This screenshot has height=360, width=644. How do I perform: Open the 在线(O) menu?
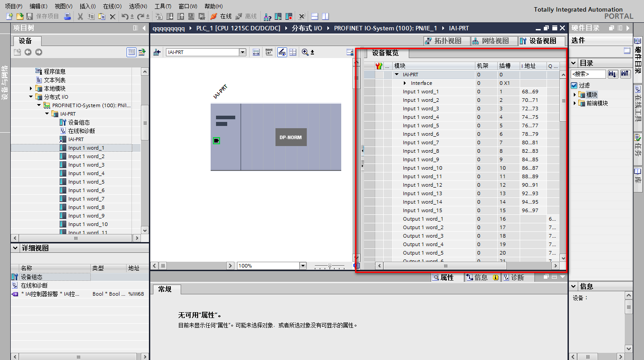(x=112, y=6)
